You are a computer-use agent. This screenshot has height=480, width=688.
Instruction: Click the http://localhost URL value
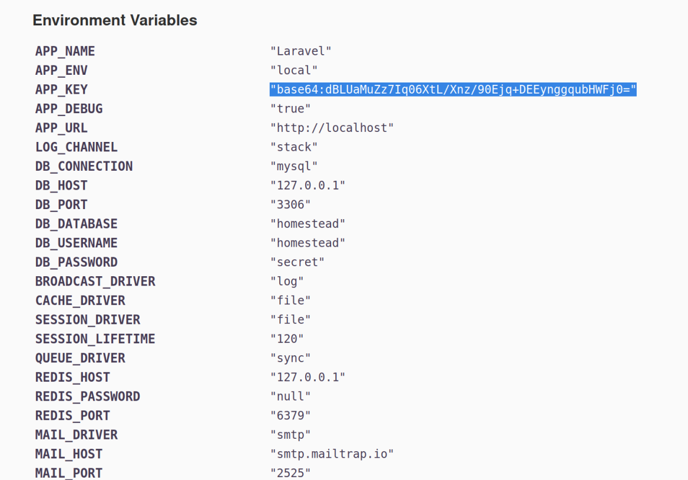333,128
